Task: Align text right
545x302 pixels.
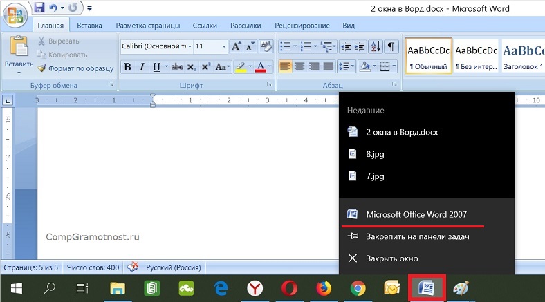Action: 314,66
